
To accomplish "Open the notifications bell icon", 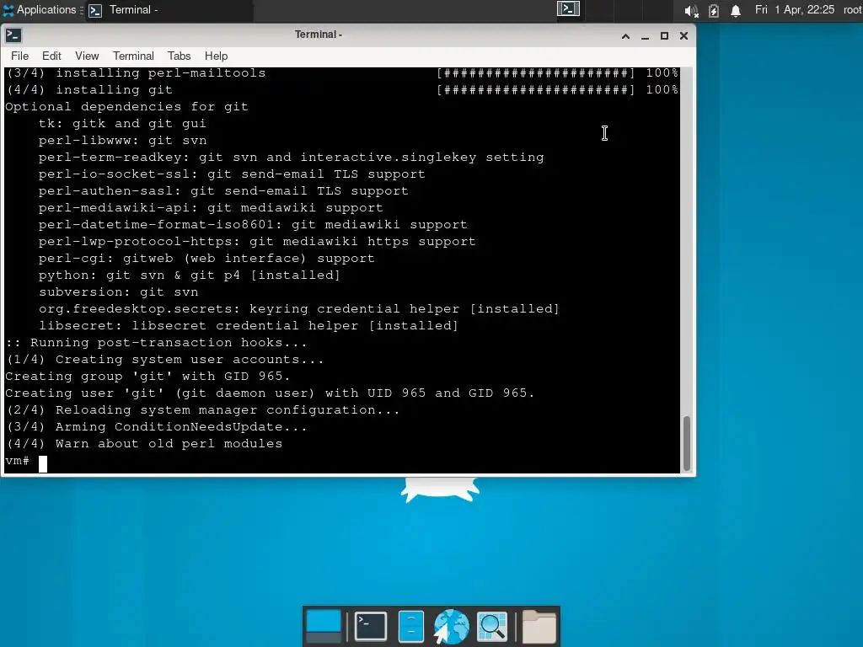I will click(735, 10).
